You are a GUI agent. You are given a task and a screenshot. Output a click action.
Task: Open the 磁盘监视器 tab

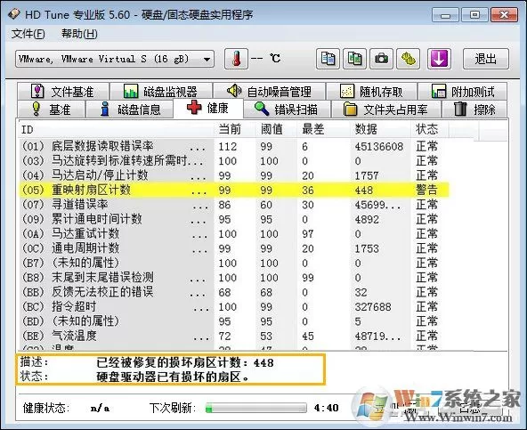coord(161,91)
